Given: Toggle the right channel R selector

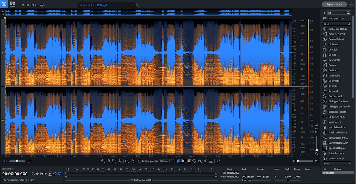Looking at the screenshot, I should (x=3, y=120).
